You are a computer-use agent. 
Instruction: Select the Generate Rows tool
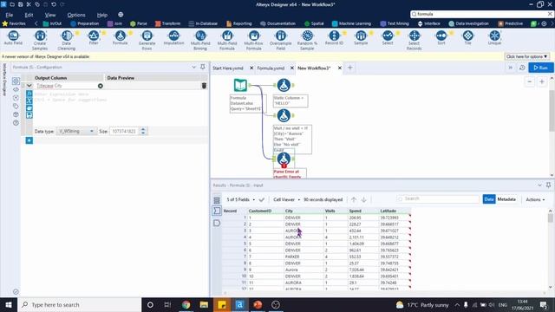[147, 40]
